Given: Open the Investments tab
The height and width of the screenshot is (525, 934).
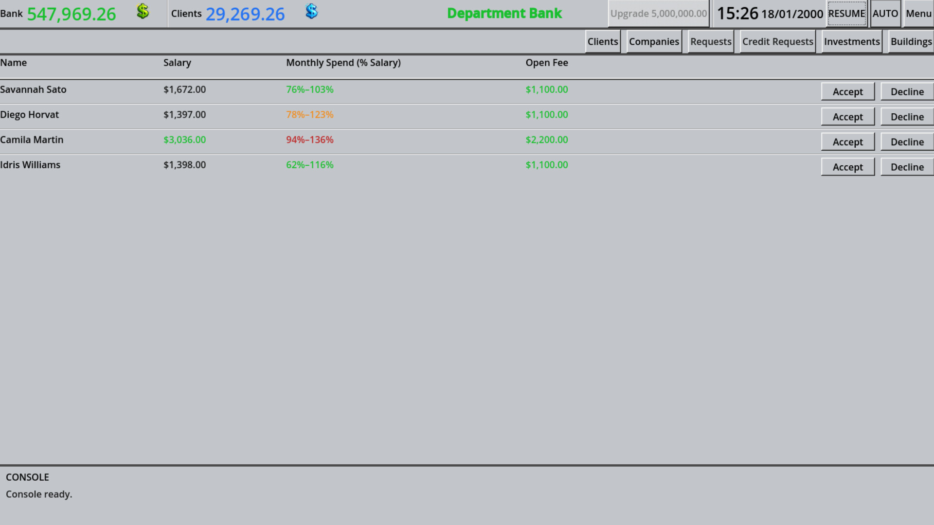Looking at the screenshot, I should pos(851,42).
